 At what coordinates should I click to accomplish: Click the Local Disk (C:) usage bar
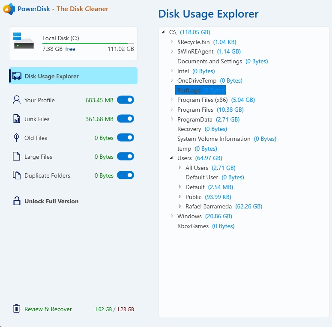pos(88,43)
